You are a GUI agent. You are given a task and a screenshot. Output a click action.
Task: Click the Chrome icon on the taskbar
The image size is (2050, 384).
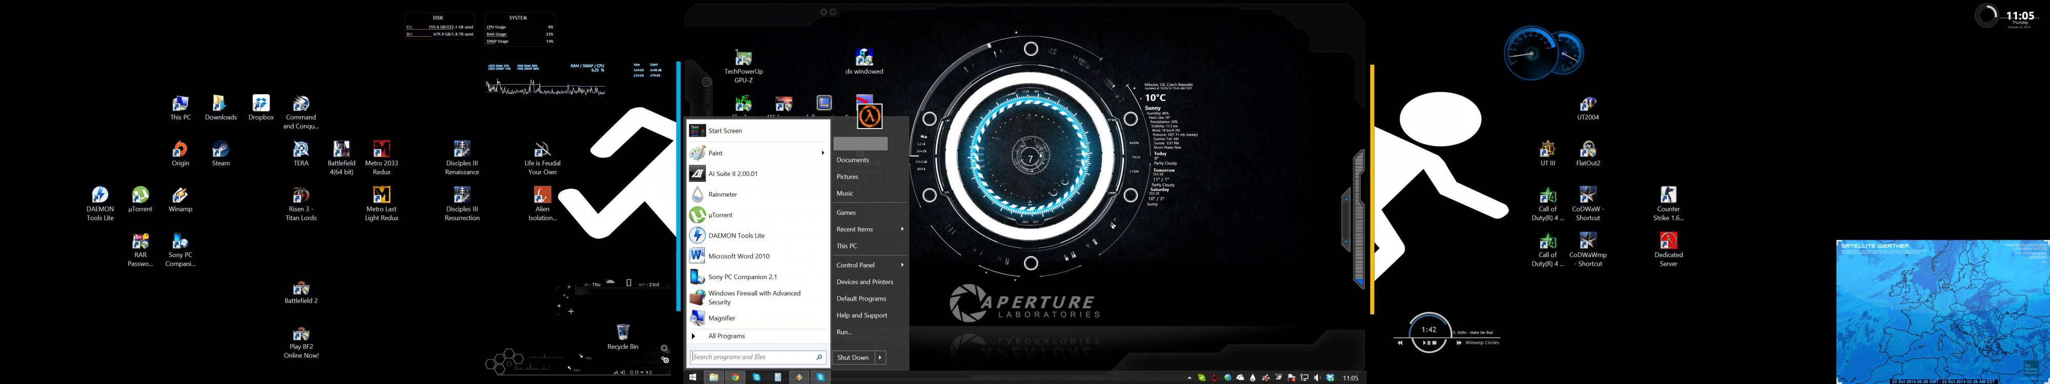point(735,378)
